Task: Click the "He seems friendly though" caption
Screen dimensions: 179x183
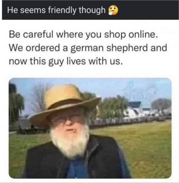Action: tap(56, 10)
